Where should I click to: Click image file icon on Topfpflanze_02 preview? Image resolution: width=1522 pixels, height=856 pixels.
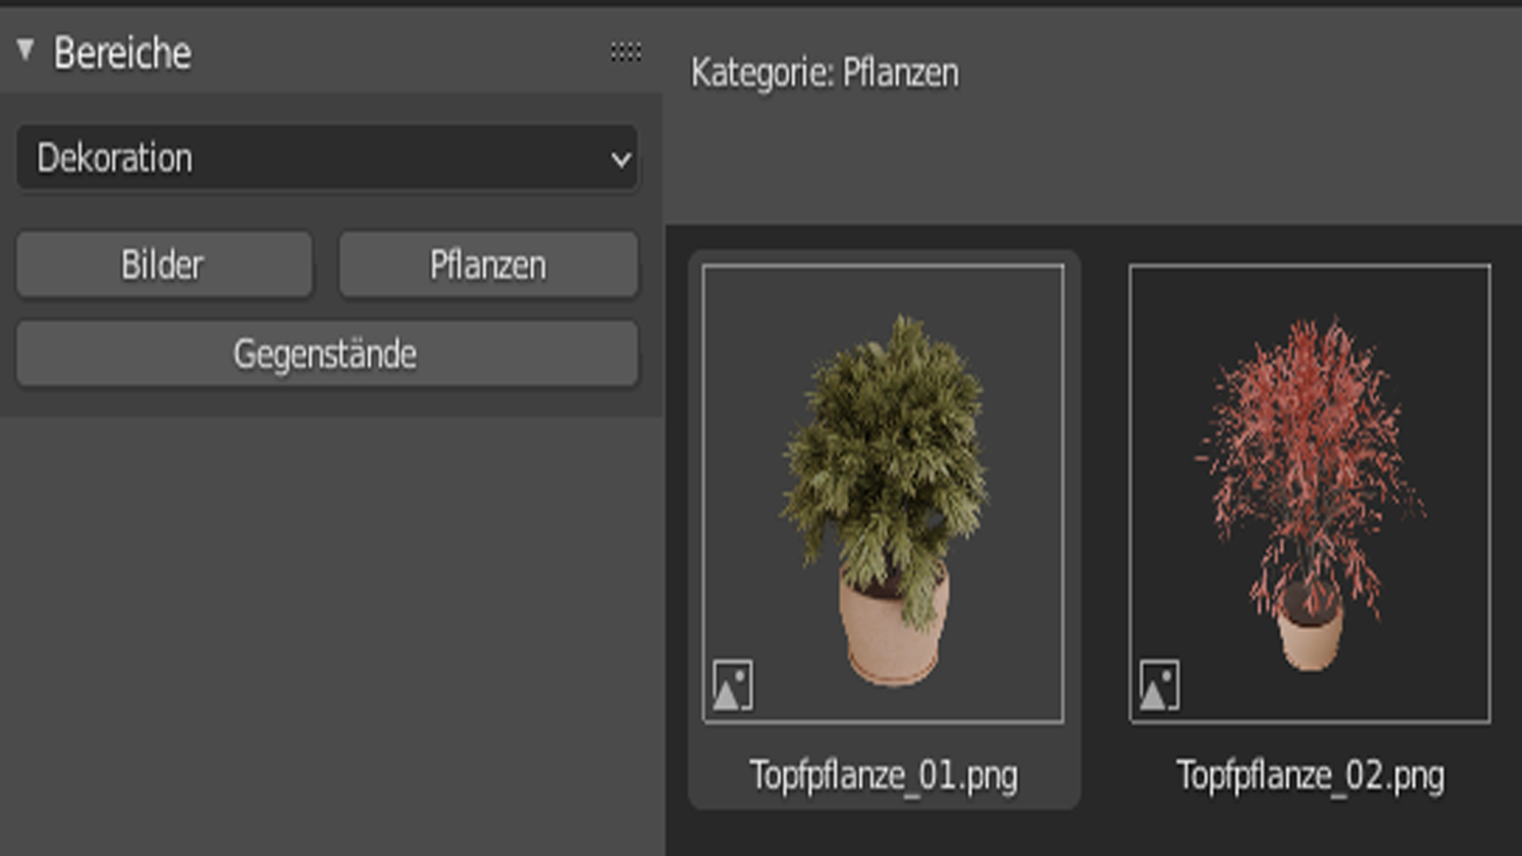(x=1160, y=686)
